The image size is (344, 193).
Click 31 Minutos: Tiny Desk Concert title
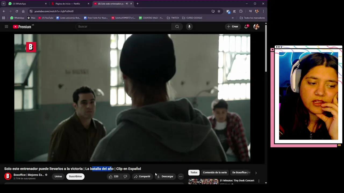(x=237, y=181)
